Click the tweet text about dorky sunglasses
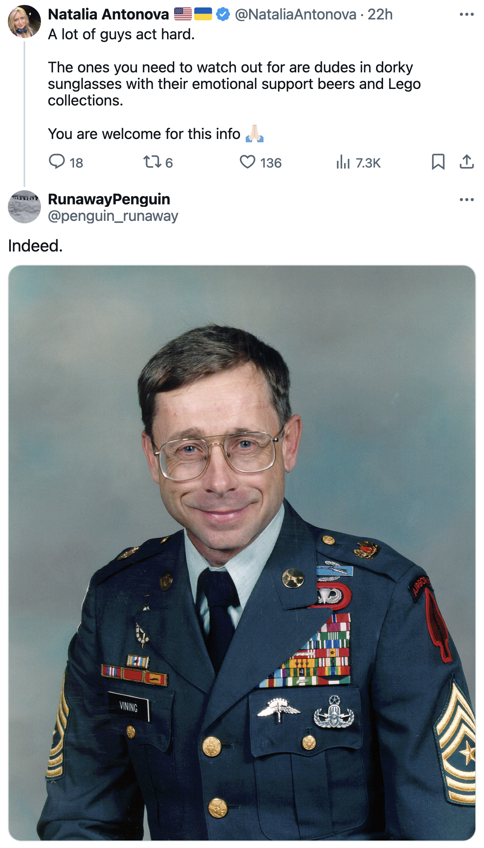484x848 pixels. click(234, 84)
